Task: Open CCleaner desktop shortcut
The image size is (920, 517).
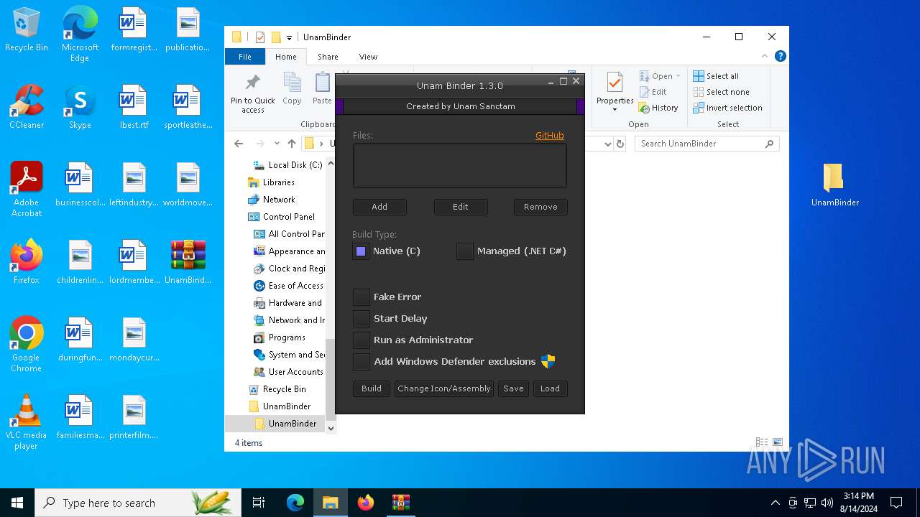Action: (27, 106)
